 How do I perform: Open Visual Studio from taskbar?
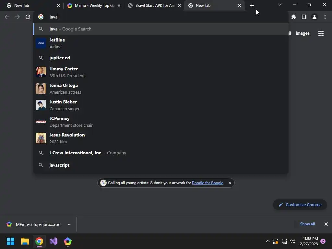tap(53, 241)
